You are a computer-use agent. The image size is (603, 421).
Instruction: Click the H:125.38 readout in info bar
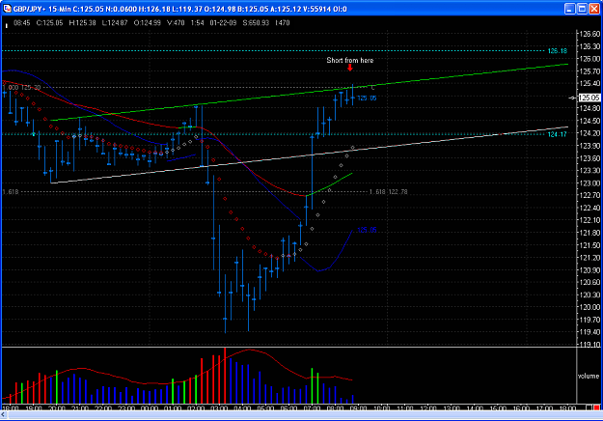(82, 23)
